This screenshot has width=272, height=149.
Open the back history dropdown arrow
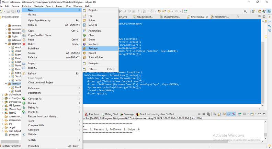[173, 11]
